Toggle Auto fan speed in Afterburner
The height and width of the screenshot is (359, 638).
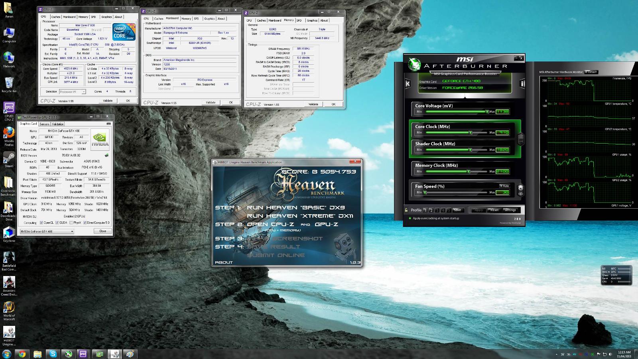[504, 186]
